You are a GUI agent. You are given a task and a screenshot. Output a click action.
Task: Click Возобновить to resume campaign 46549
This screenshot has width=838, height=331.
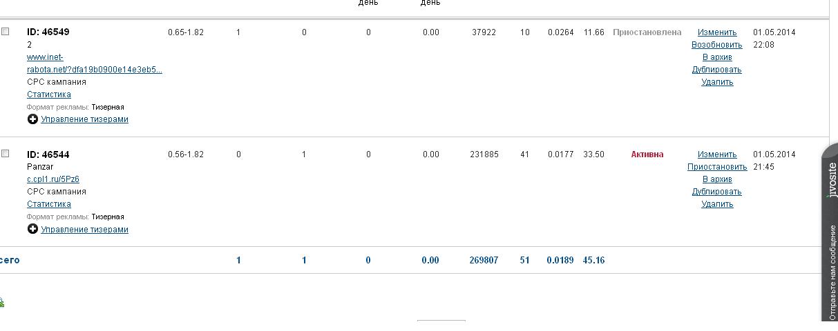(x=717, y=45)
